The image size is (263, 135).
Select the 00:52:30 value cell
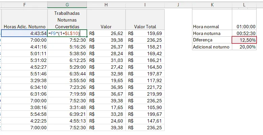pyautogui.click(x=244, y=33)
